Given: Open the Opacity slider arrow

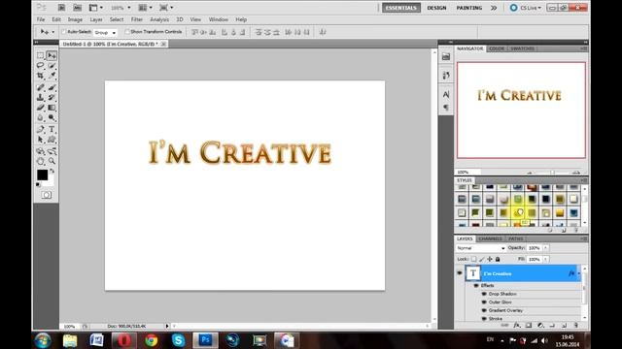Looking at the screenshot, I should [x=546, y=248].
